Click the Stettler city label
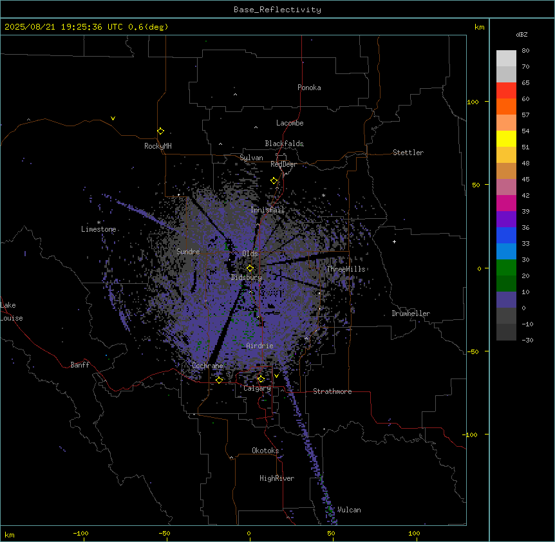The height and width of the screenshot is (542, 555). (408, 153)
